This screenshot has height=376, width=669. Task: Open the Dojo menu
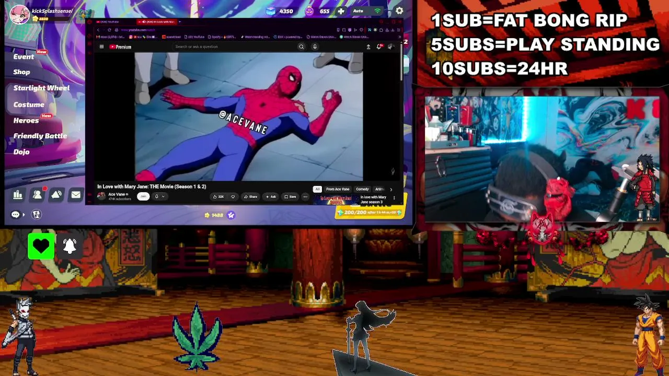point(21,152)
